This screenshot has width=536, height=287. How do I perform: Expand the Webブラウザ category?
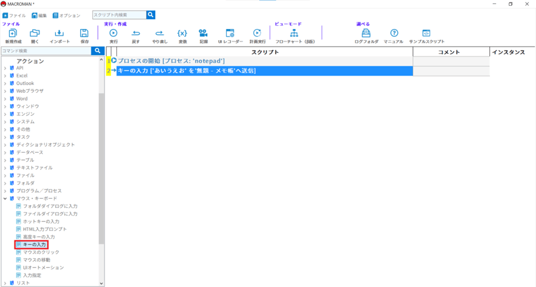tap(5, 91)
